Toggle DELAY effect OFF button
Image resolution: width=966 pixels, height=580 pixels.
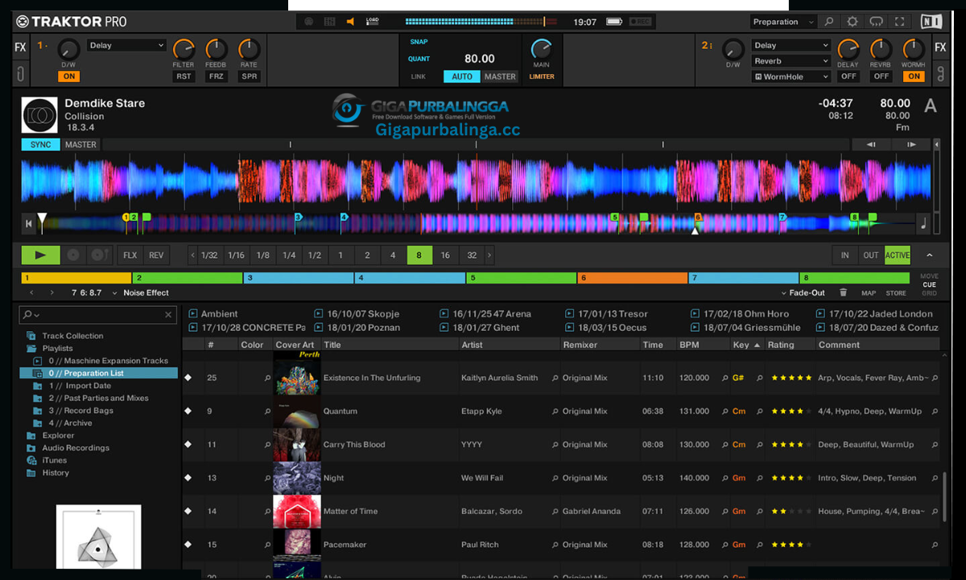(848, 77)
